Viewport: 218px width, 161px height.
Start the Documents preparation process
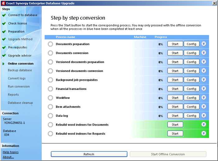(175, 44)
